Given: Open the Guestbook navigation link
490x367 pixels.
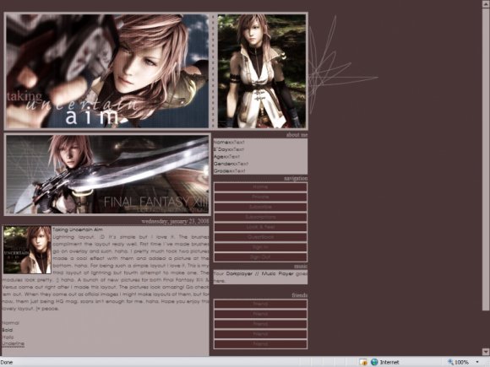Looking at the screenshot, I should 260,237.
